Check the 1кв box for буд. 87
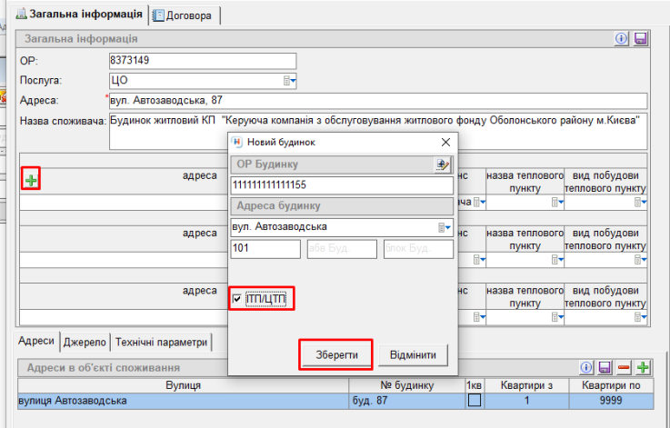 (x=474, y=401)
